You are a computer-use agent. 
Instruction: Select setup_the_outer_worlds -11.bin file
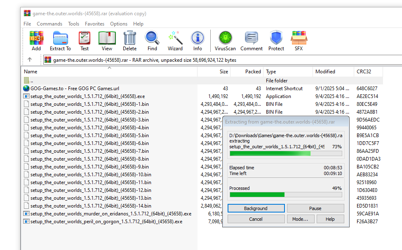(91, 182)
